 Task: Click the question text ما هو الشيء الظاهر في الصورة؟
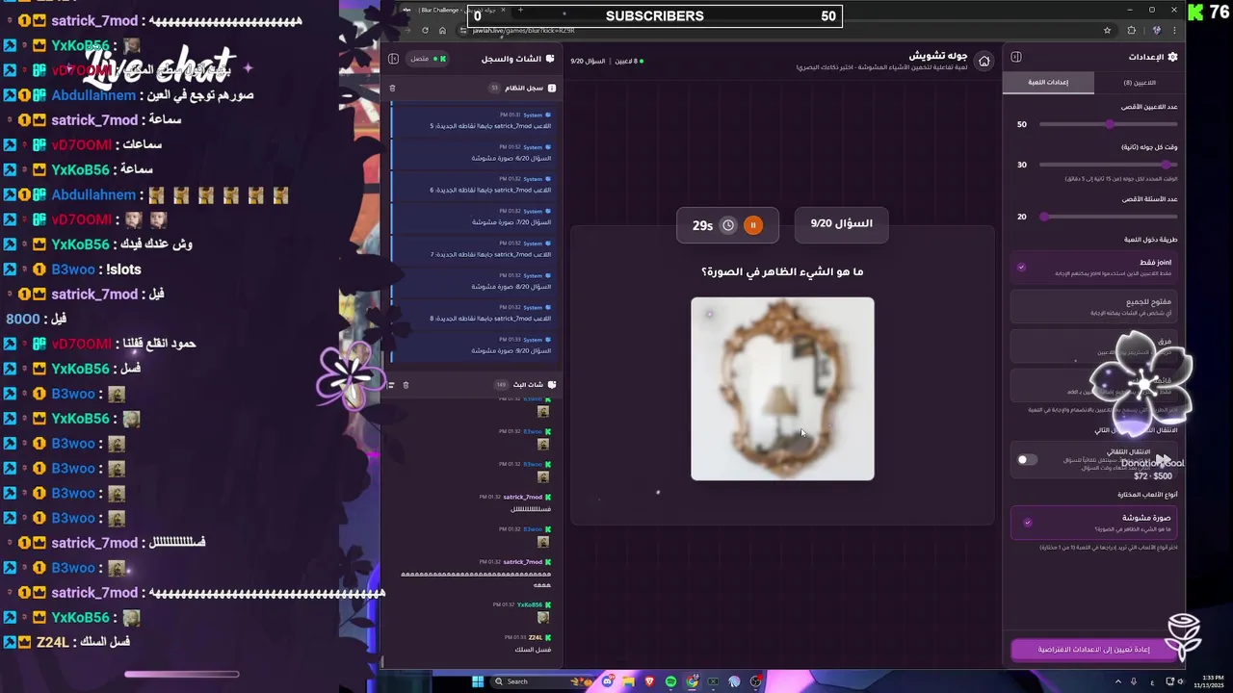coord(782,272)
